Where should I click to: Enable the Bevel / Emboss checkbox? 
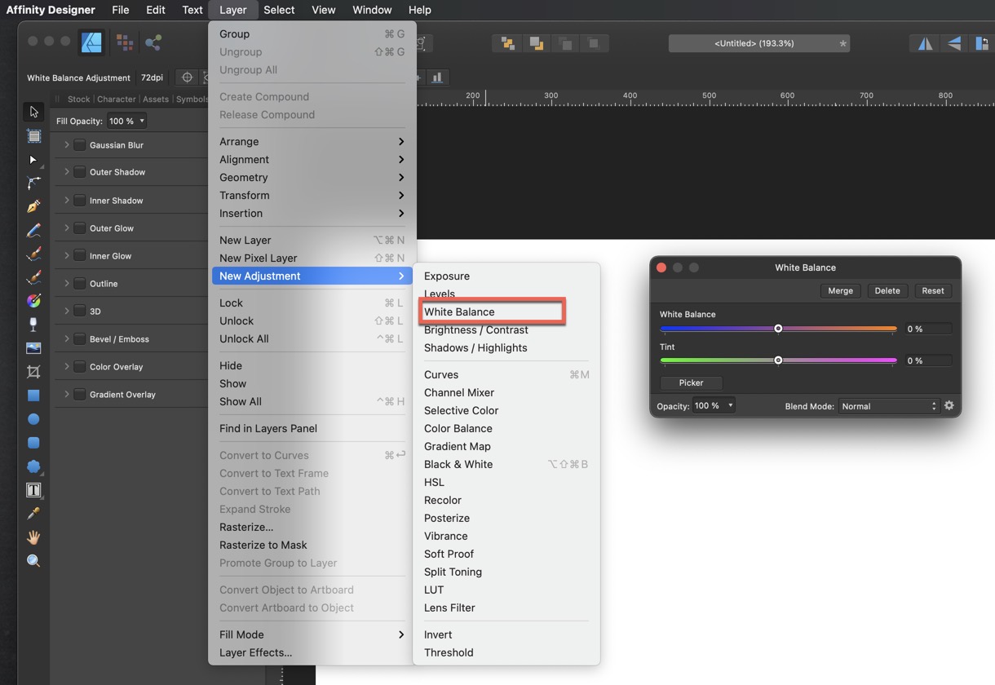pyautogui.click(x=79, y=339)
